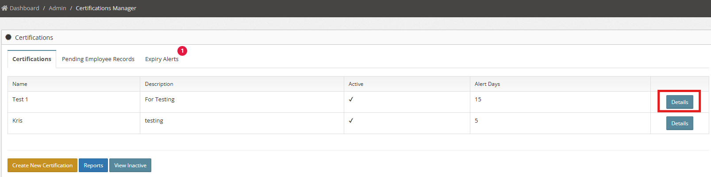Open the Dashboard breadcrumb link
Screen dimensions: 711x177
[x=24, y=8]
